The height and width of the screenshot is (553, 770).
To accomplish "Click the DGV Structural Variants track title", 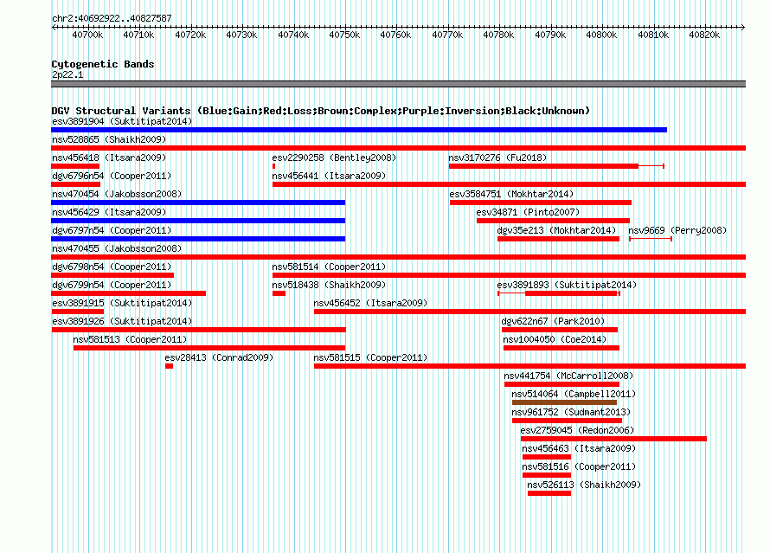I will (321, 111).
